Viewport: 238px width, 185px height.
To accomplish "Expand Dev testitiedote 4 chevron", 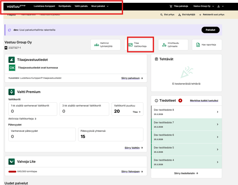I will (x=217, y=162).
